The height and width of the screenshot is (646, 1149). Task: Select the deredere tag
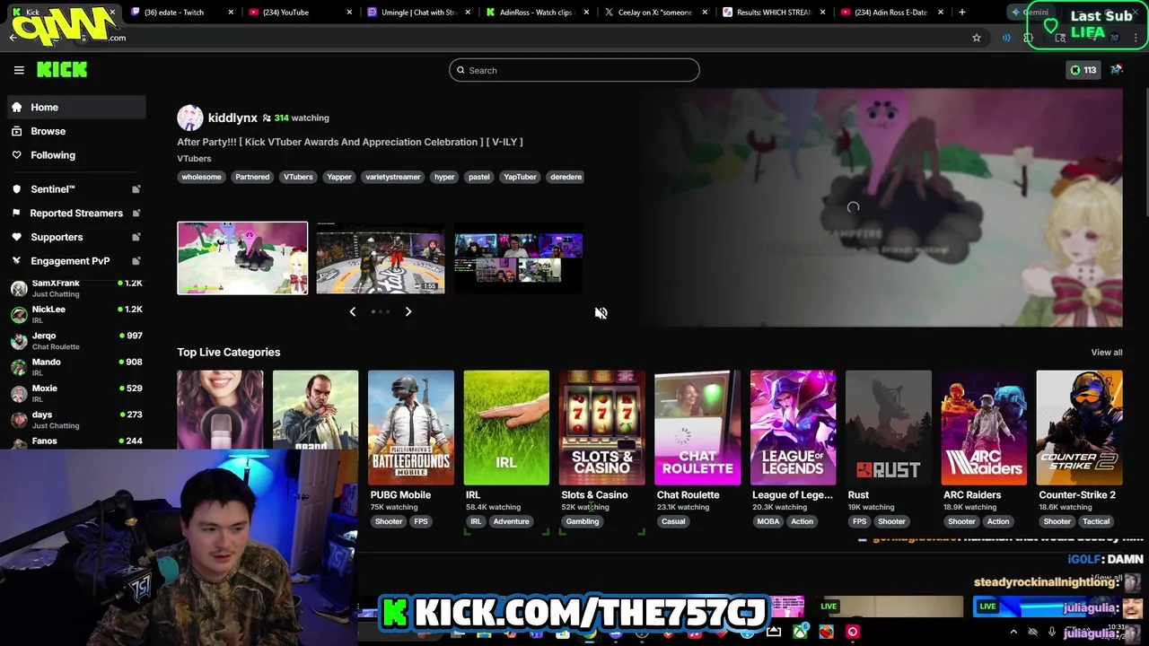pyautogui.click(x=566, y=177)
